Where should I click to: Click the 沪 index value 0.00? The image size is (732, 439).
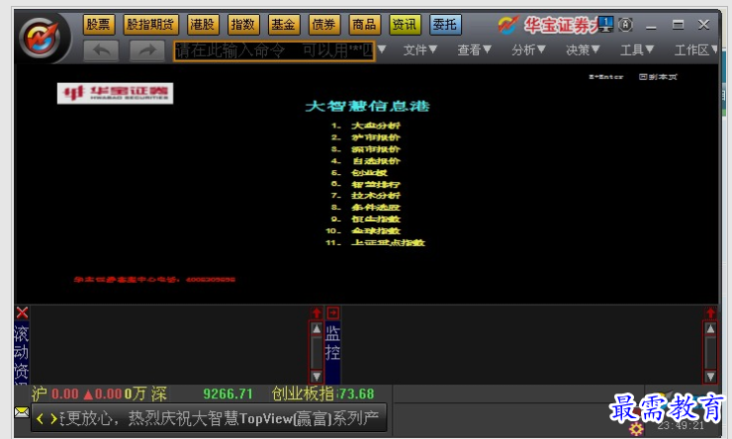(65, 394)
